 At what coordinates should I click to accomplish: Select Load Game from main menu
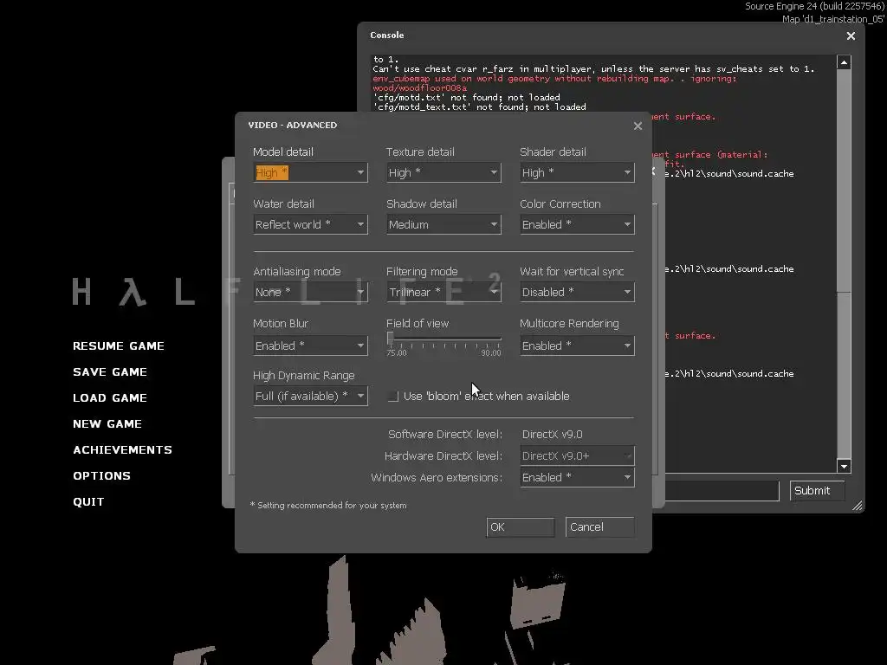point(110,398)
